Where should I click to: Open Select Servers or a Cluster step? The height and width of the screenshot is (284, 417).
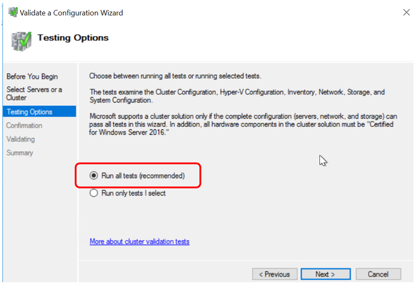click(34, 93)
